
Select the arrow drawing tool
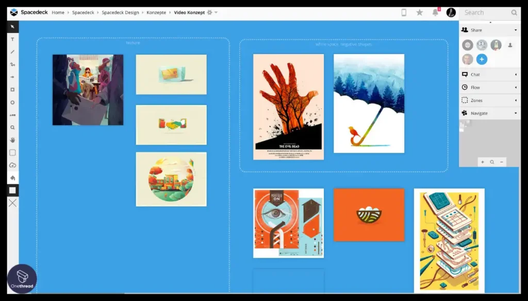click(12, 77)
